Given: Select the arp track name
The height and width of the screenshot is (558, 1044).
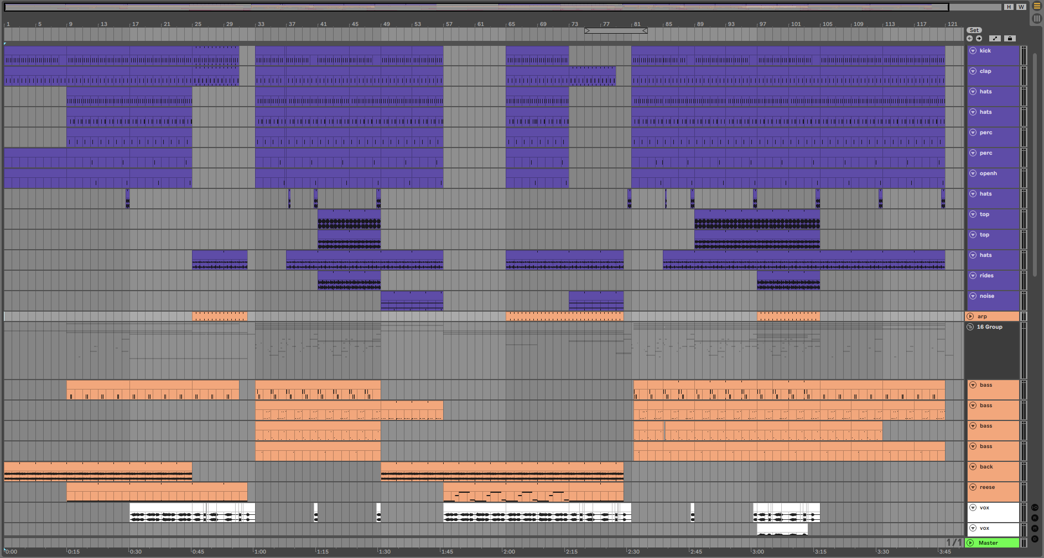Looking at the screenshot, I should point(982,317).
